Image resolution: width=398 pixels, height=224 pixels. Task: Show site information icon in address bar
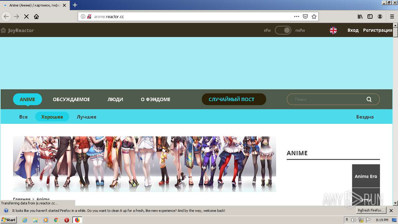pyautogui.click(x=83, y=16)
